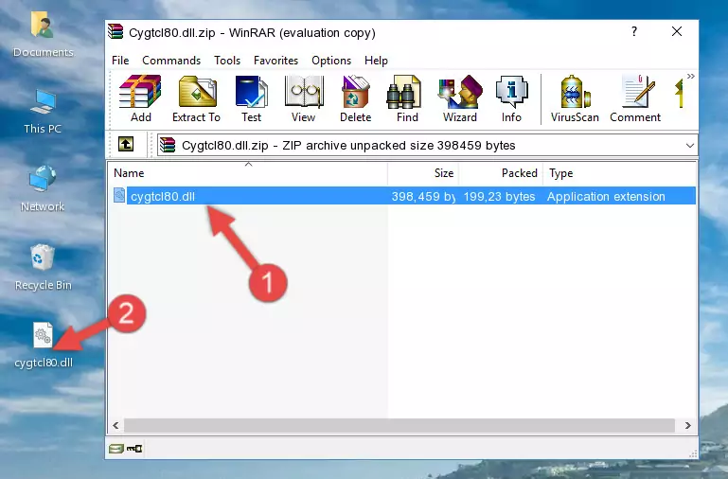Click the drive icon in the status bar
The image size is (728, 479).
115,449
